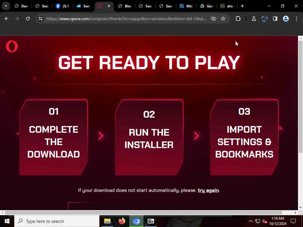Go back to previous page
303x227 pixels.
(x=7, y=19)
